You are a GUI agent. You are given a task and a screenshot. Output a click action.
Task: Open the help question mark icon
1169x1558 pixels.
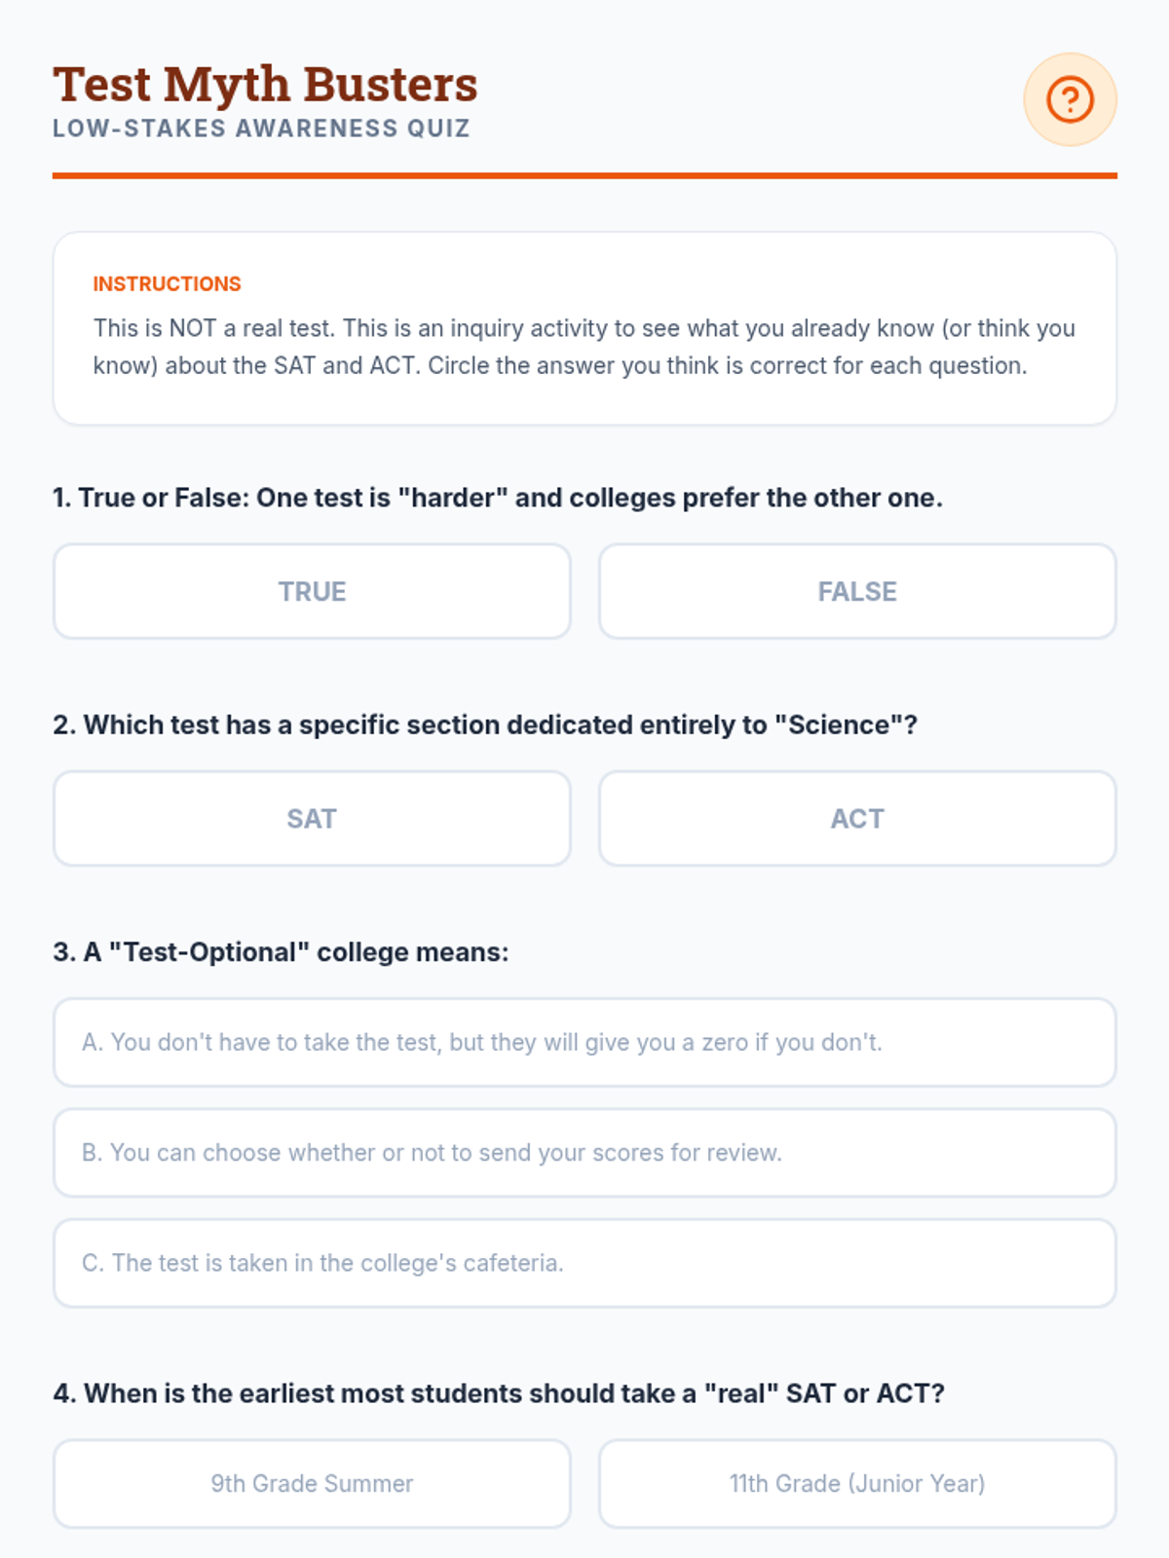pyautogui.click(x=1070, y=99)
